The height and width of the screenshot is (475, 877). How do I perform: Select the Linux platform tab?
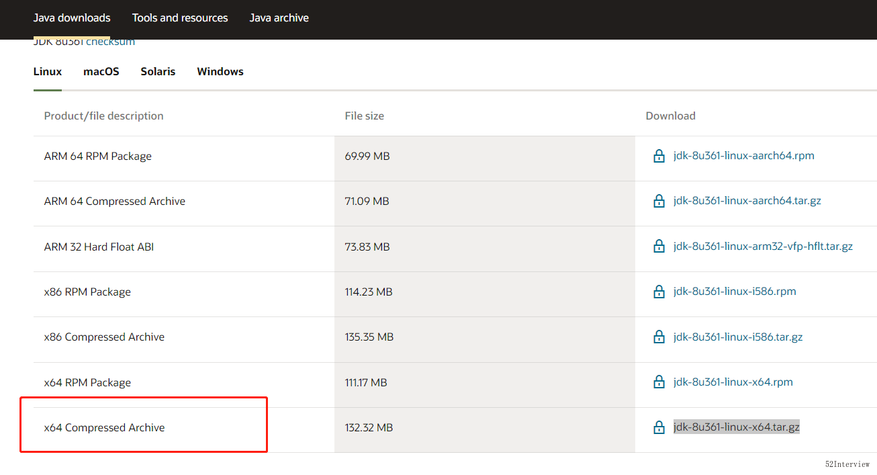pyautogui.click(x=48, y=71)
